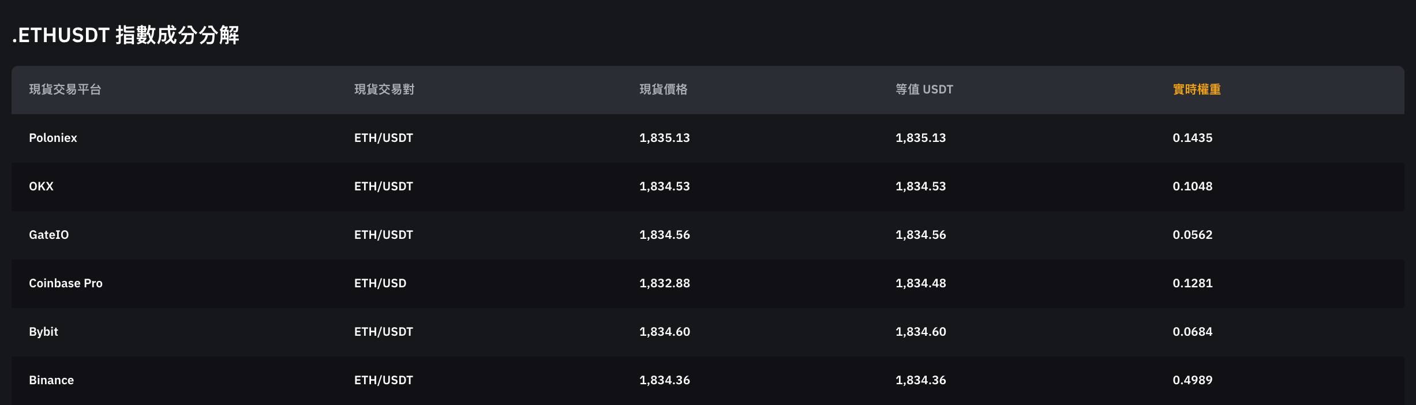Select the 等值 USDT column header
The height and width of the screenshot is (405, 1416).
(924, 89)
